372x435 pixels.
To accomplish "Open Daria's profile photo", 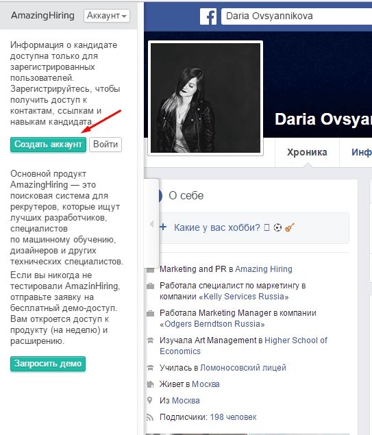I will (x=206, y=98).
